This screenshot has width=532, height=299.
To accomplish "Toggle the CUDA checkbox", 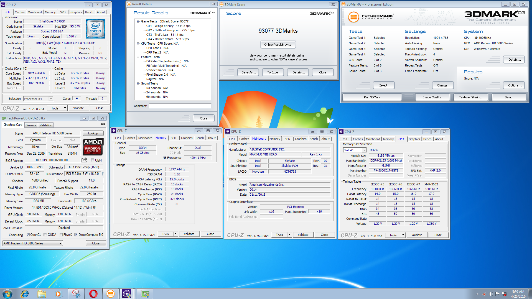I will point(45,234).
